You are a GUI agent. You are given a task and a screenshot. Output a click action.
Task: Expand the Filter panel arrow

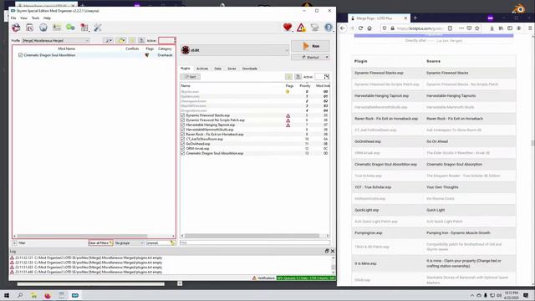tap(14, 243)
